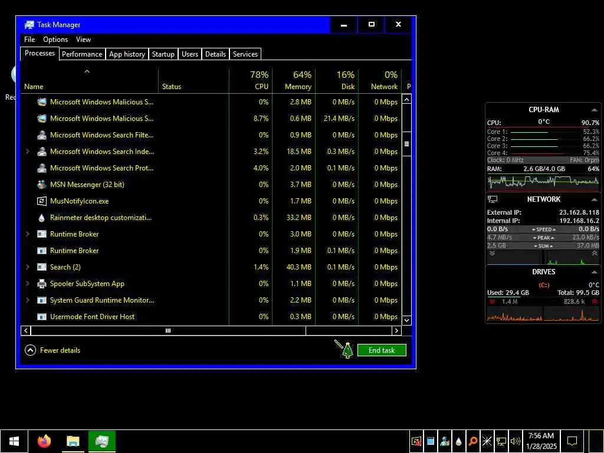Click the orange magnifier tray icon
This screenshot has height=453, width=604.
472,441
